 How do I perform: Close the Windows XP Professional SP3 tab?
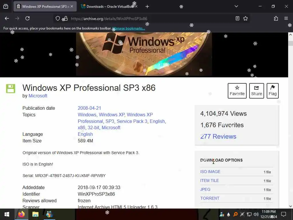click(72, 6)
